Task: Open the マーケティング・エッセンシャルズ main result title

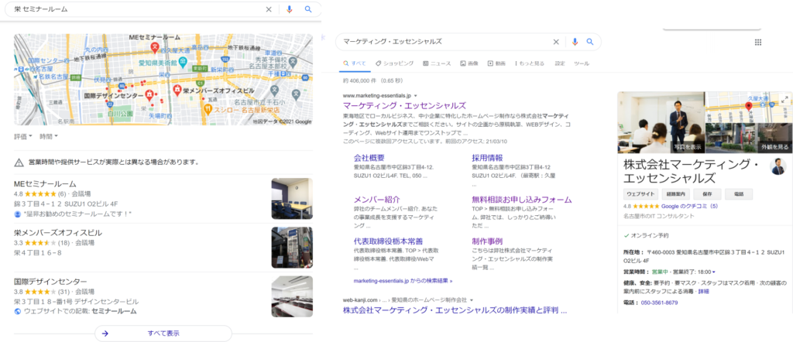Action: (x=404, y=105)
